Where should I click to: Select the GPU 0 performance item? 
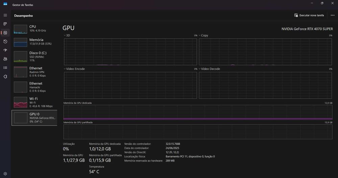(x=34, y=118)
